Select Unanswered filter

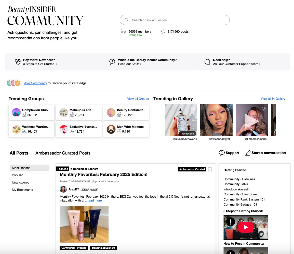pos(21,182)
